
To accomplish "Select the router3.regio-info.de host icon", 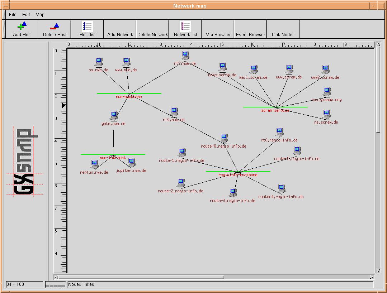I will click(x=232, y=193).
